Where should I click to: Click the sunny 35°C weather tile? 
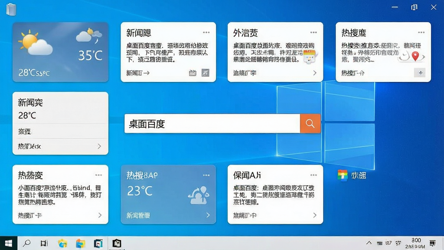(60, 52)
